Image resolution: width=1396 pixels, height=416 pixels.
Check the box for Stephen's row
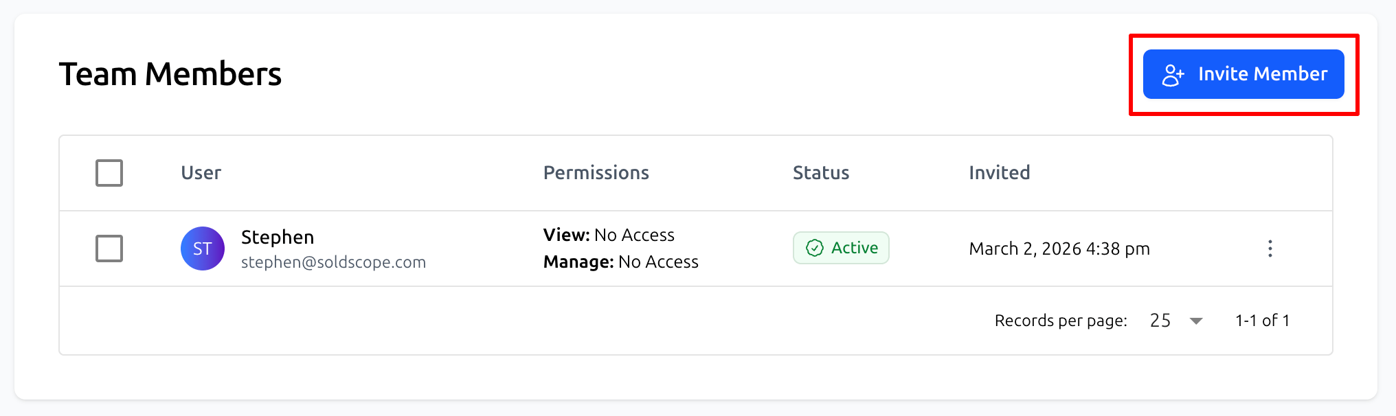pyautogui.click(x=109, y=249)
